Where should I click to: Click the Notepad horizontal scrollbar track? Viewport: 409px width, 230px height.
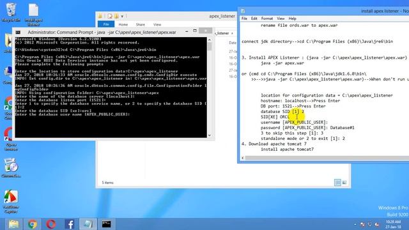coord(327,158)
